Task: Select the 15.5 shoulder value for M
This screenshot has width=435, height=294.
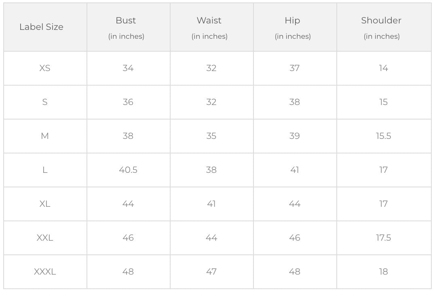Action: (x=383, y=136)
